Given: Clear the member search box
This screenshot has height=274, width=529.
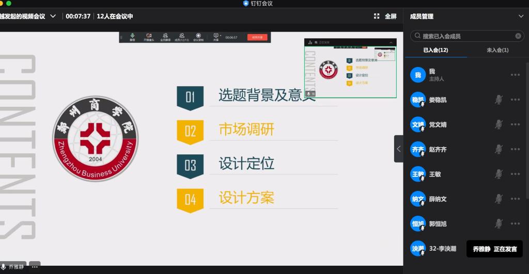Looking at the screenshot, I should [x=518, y=36].
